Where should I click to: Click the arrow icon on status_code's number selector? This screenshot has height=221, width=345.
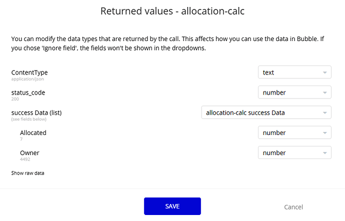(x=324, y=92)
